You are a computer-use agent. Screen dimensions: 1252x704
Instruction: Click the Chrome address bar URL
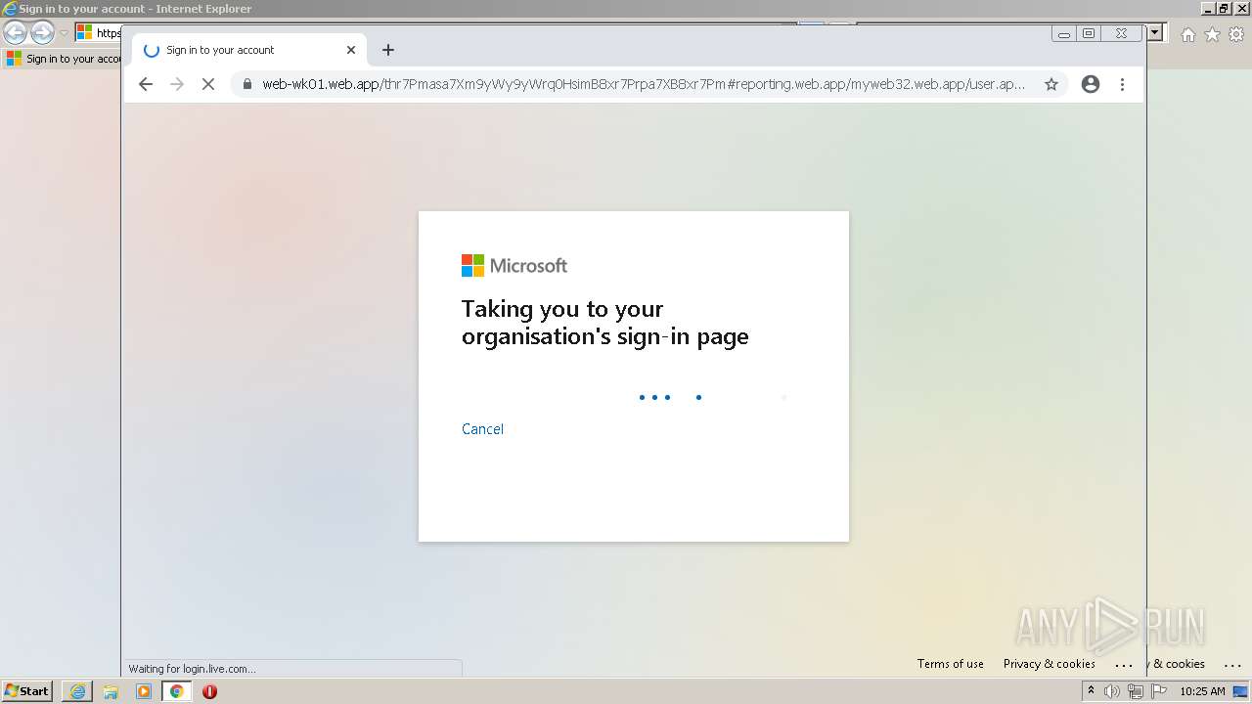point(644,84)
